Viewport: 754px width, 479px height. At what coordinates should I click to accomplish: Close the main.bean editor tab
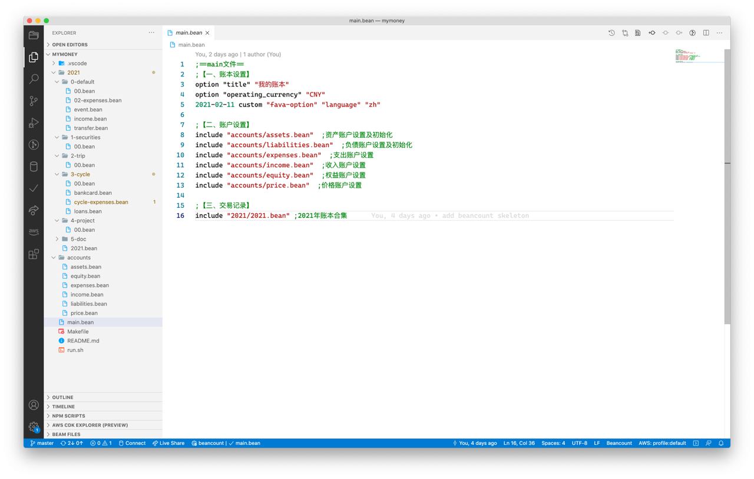pos(207,33)
